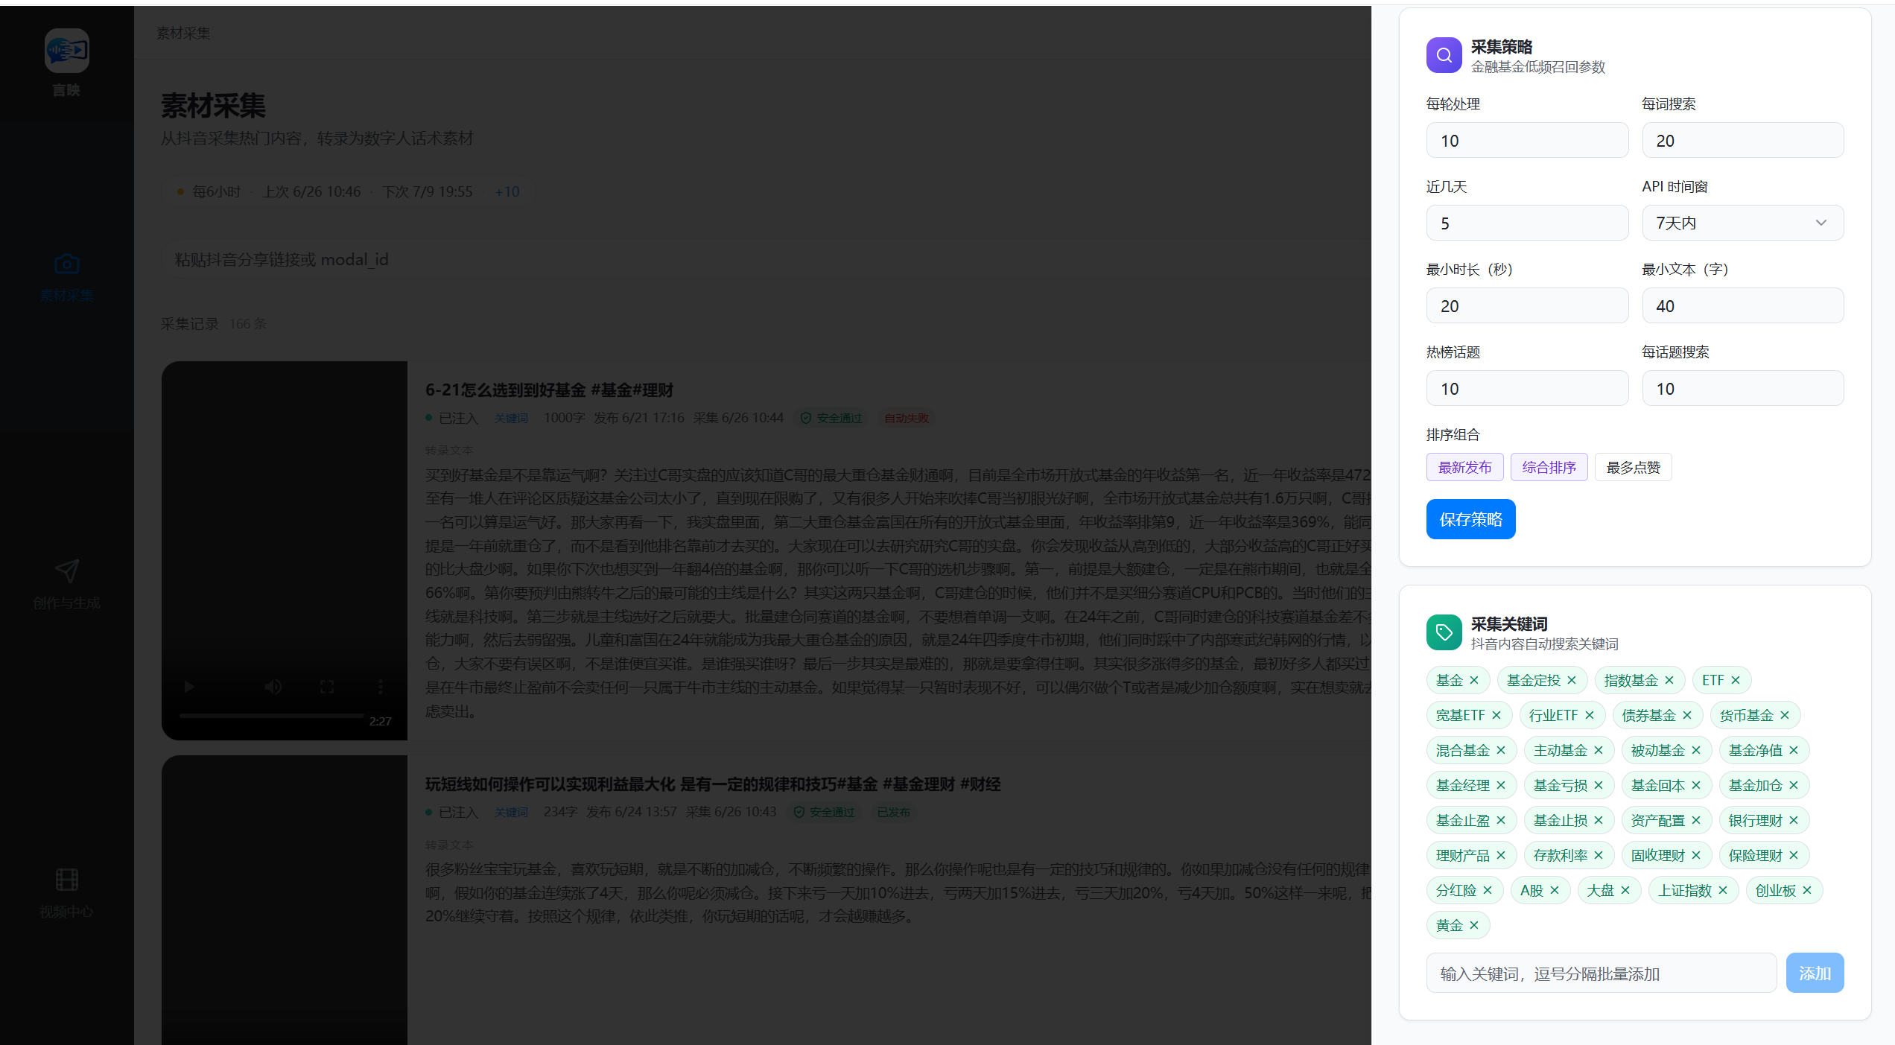Focus the 每话题搜索 input field
1895x1045 pixels.
point(1742,388)
